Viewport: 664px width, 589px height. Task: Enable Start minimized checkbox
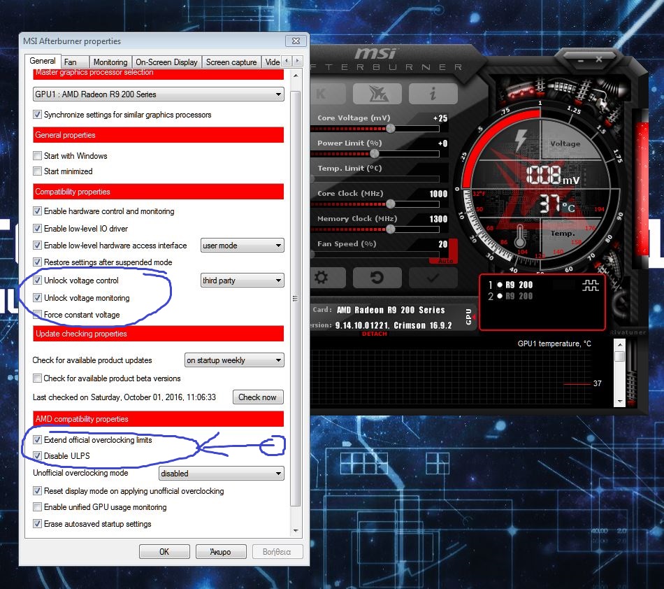coord(37,171)
